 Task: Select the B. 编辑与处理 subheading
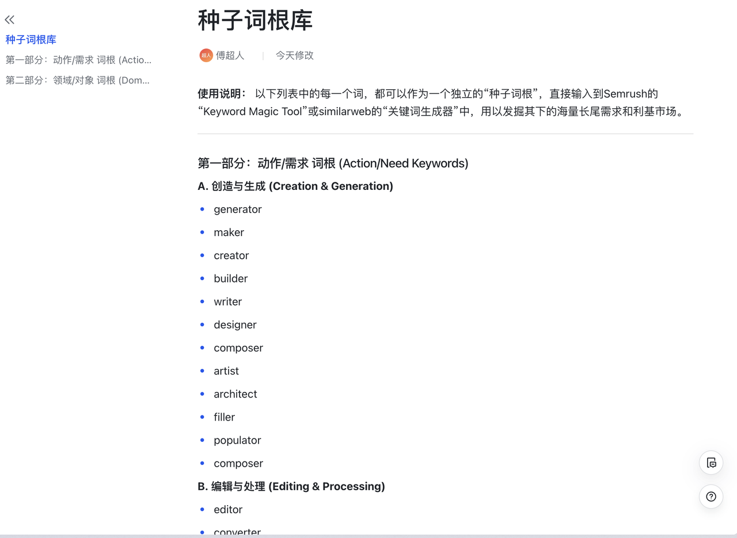coord(291,486)
